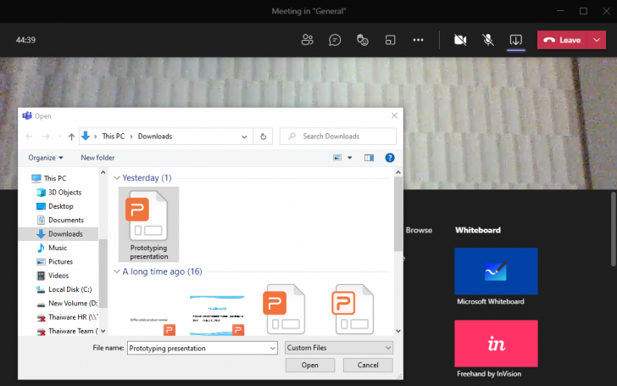Image resolution: width=617 pixels, height=386 pixels.
Task: Open the blue Help icon
Action: pos(390,158)
